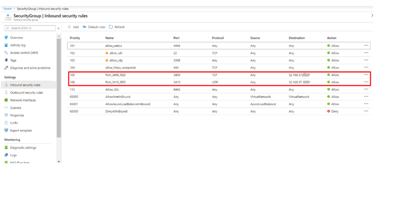
Task: Select the Locks padlock icon
Action: click(x=6, y=123)
